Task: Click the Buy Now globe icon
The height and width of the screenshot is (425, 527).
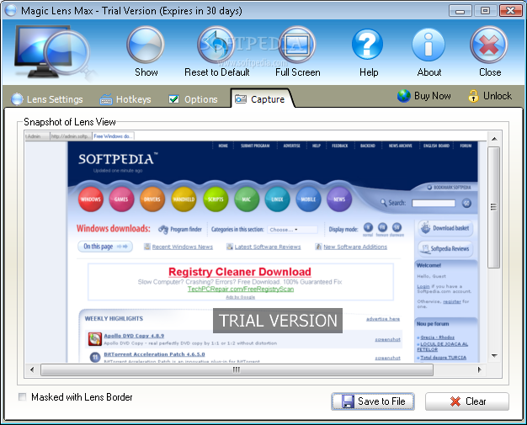Action: click(x=403, y=96)
